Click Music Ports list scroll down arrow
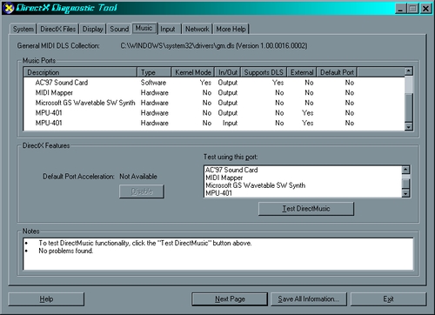This screenshot has width=435, height=315. [x=408, y=126]
